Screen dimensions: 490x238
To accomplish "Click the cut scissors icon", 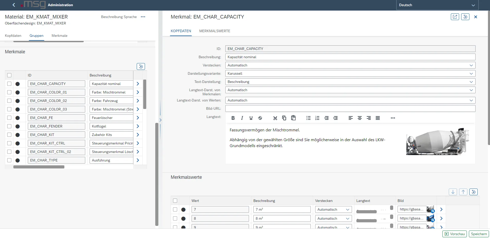I will click(275, 118).
